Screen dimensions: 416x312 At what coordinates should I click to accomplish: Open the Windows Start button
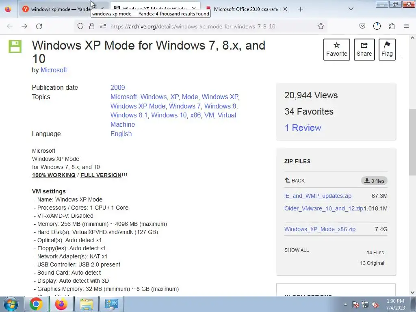pyautogui.click(x=11, y=304)
